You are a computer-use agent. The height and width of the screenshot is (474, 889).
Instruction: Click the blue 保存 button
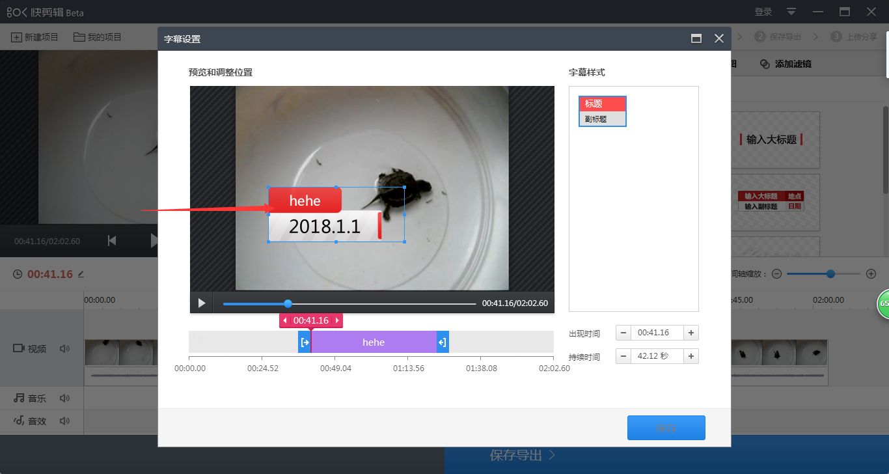click(x=666, y=427)
